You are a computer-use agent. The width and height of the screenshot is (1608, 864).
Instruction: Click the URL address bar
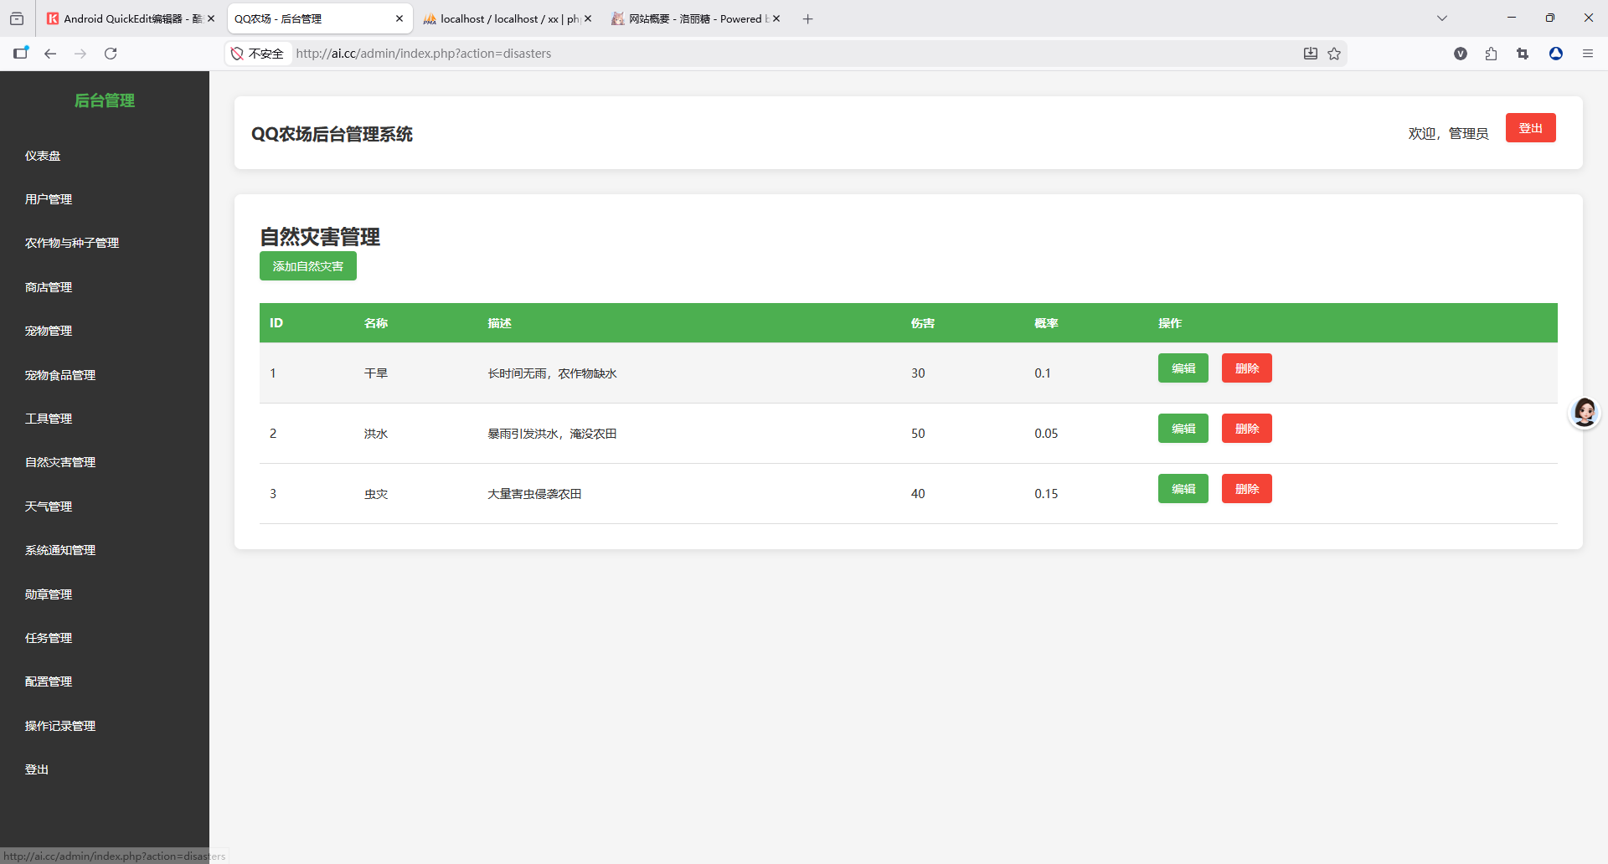[x=754, y=54]
